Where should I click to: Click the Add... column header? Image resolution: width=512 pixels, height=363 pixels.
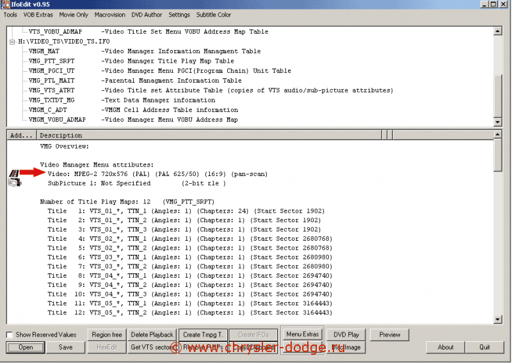22,135
